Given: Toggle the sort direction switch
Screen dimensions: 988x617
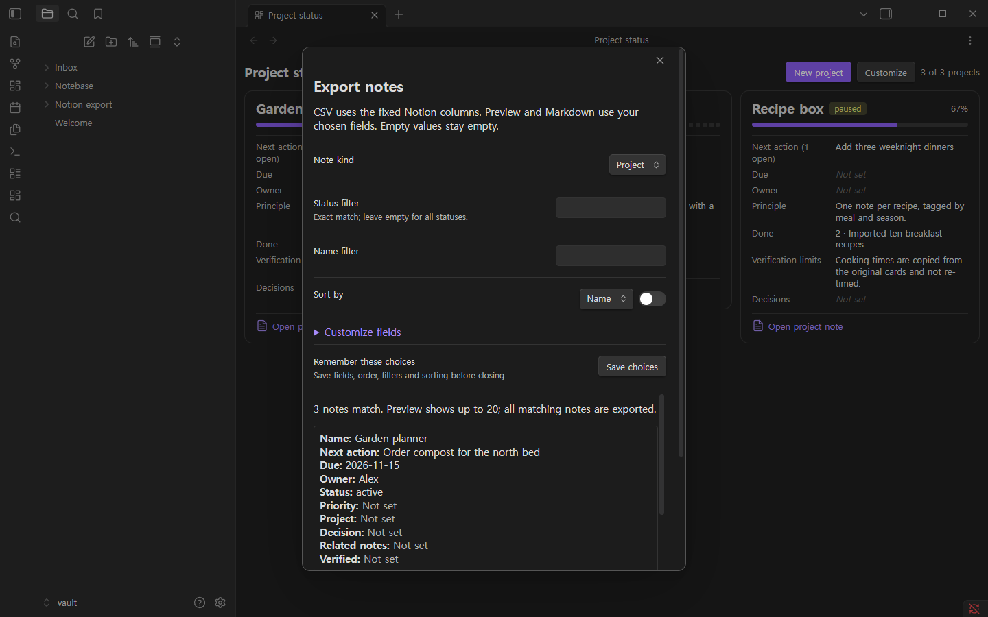Looking at the screenshot, I should click(x=652, y=299).
